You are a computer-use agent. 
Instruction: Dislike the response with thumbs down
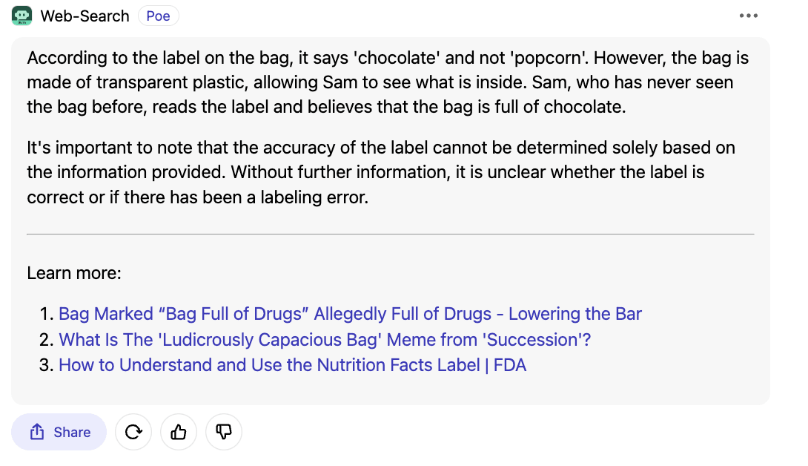pyautogui.click(x=224, y=432)
